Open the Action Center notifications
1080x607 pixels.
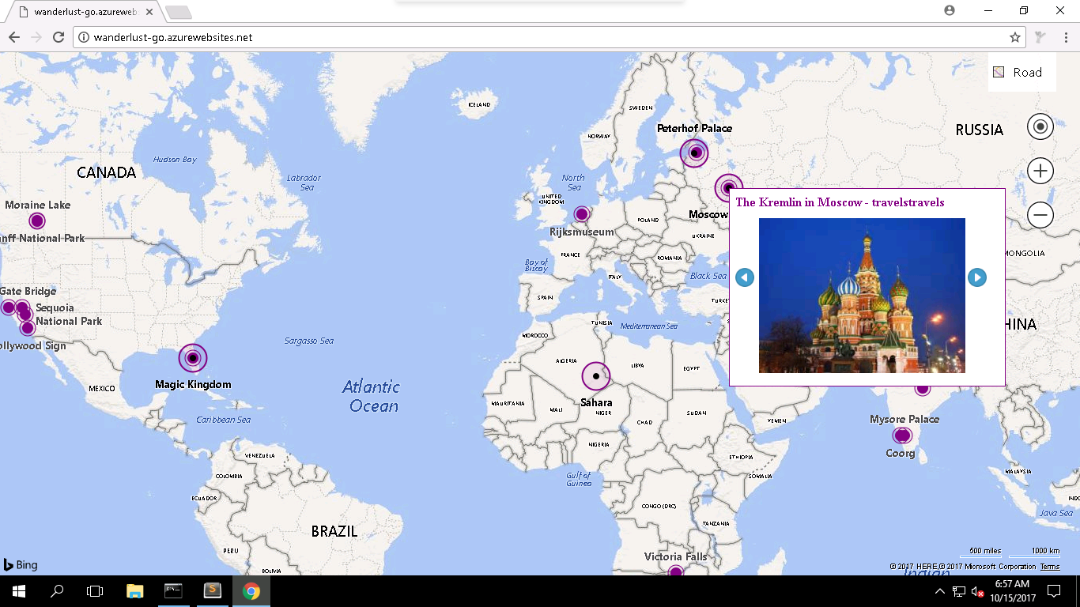(x=1053, y=591)
